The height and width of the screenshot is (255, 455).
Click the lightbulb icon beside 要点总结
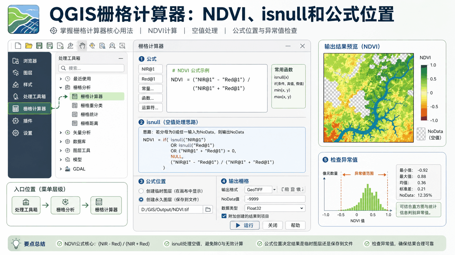pyautogui.click(x=16, y=244)
